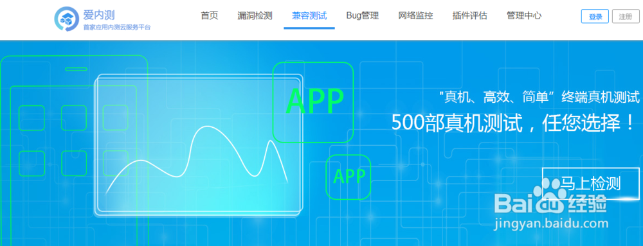Click the small green APP box

click(x=349, y=177)
